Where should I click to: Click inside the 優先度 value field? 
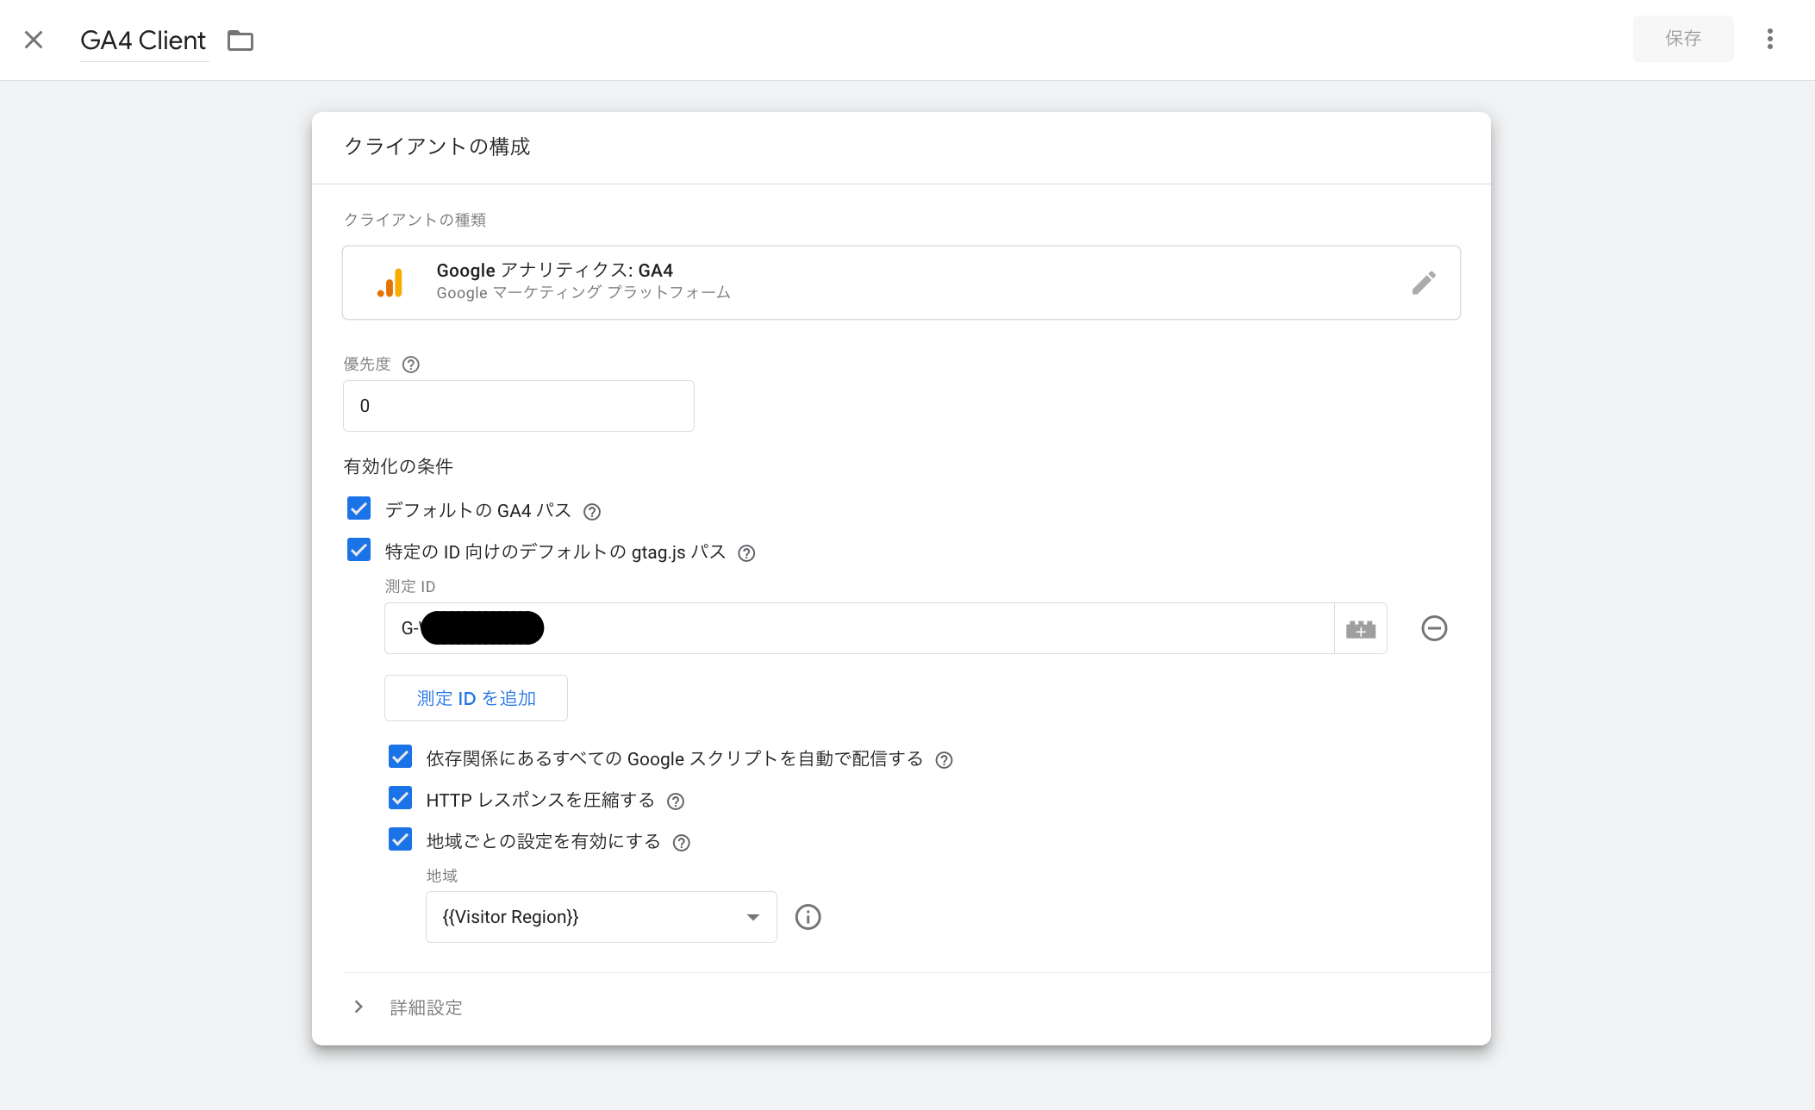click(517, 405)
